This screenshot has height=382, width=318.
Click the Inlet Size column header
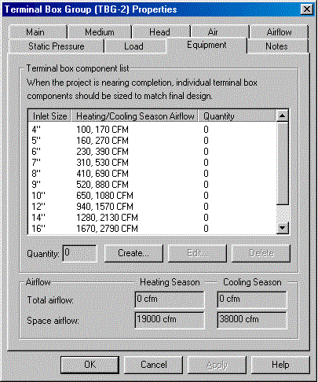(49, 116)
